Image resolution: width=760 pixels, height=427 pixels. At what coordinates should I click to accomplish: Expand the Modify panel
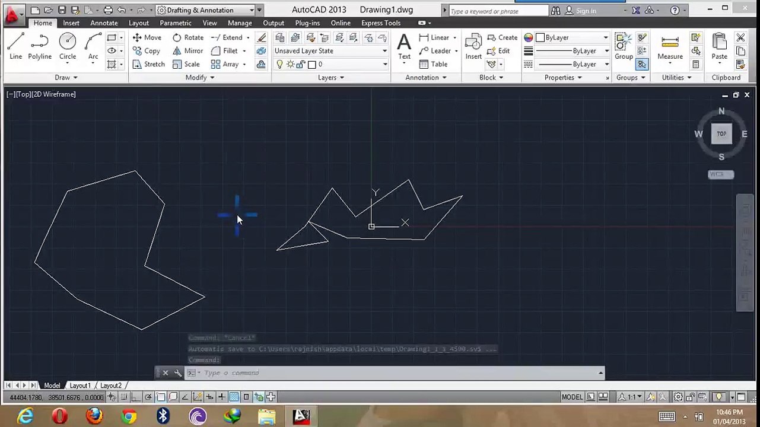click(199, 78)
